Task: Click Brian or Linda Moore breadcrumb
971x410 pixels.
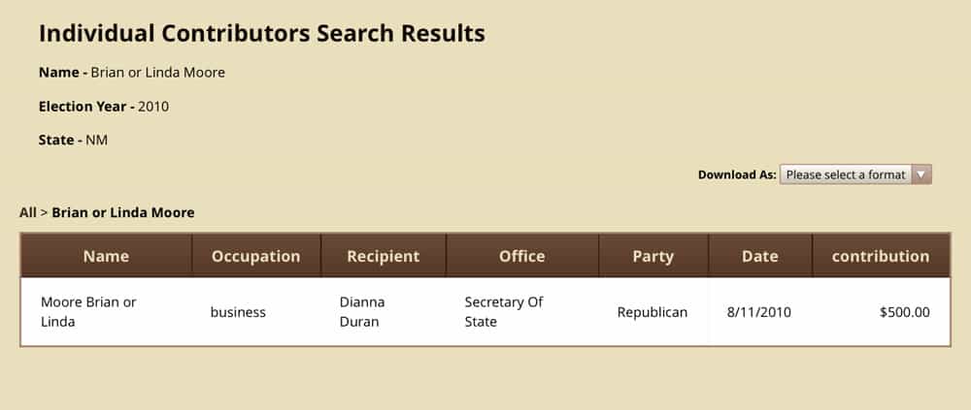Action: coord(123,212)
